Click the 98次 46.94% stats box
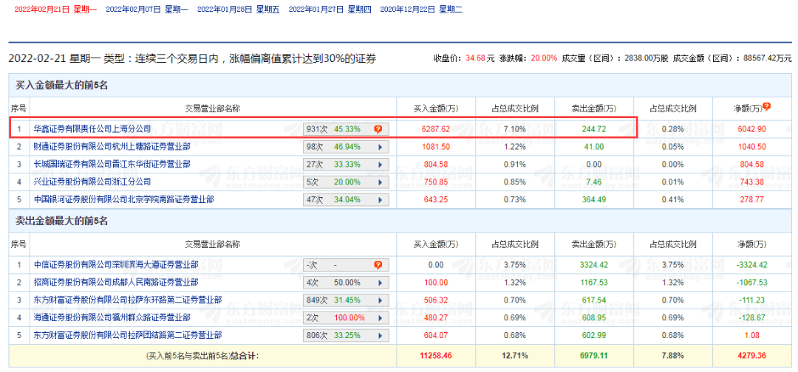 pos(346,147)
